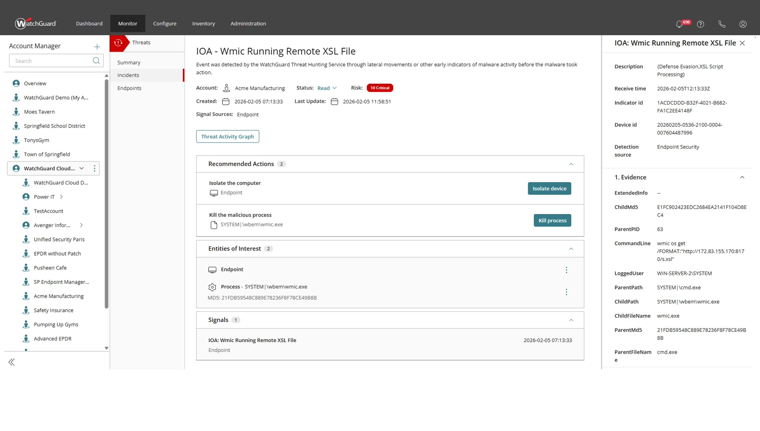Open the kebab menu on the wmic.exe process entity
760x431 pixels.
point(567,292)
